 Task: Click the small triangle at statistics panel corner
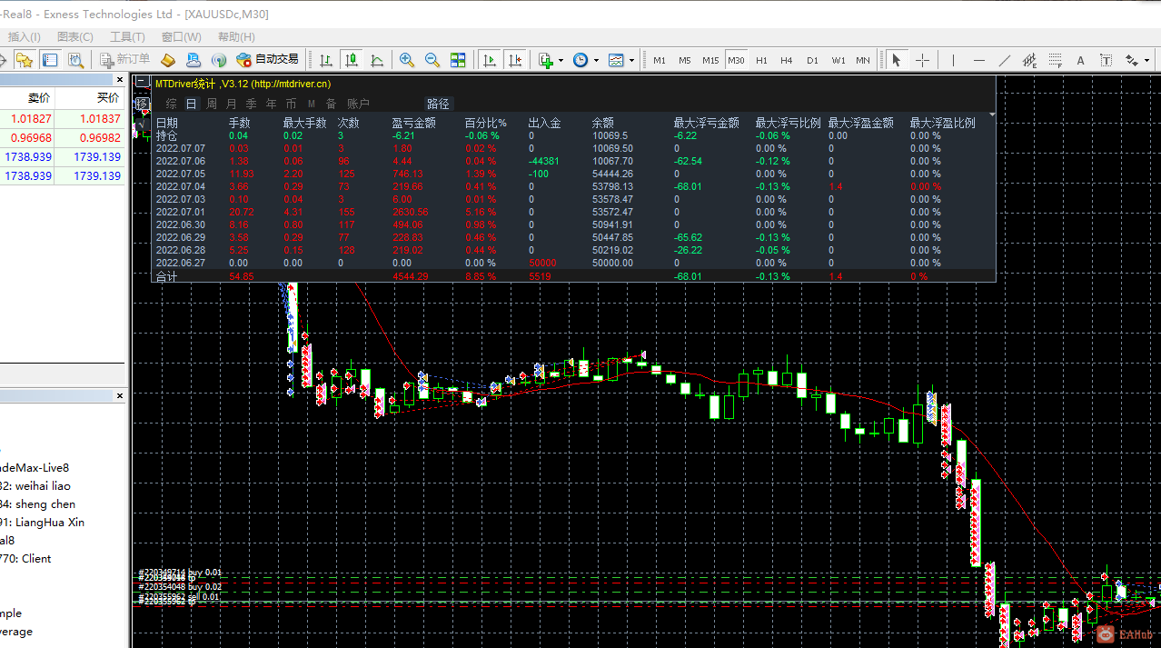(x=992, y=115)
